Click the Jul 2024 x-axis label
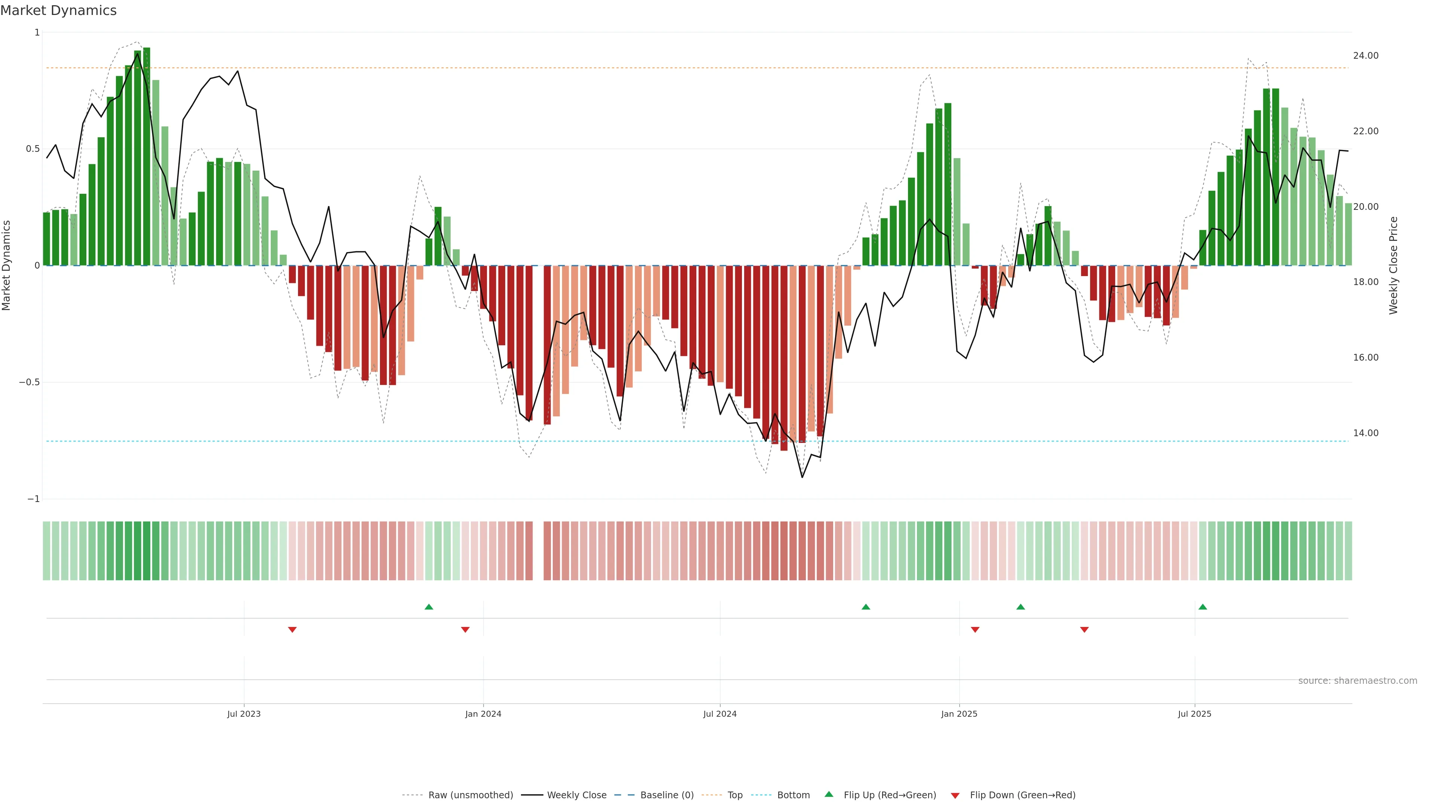Image resolution: width=1436 pixels, height=808 pixels. click(719, 714)
